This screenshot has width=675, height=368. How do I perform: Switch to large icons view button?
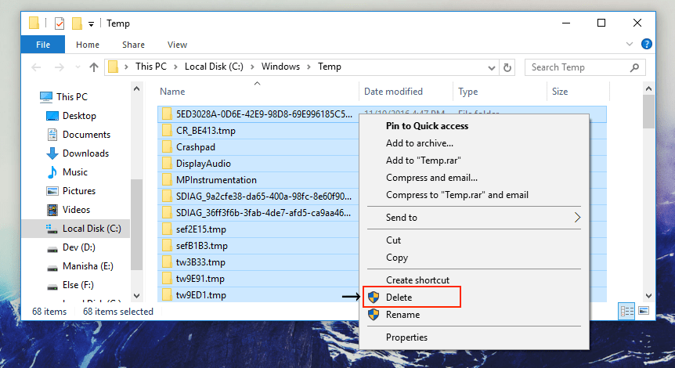coord(644,311)
